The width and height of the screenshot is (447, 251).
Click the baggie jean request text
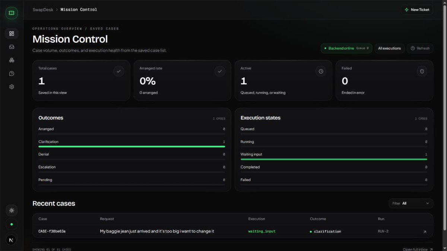click(157, 231)
